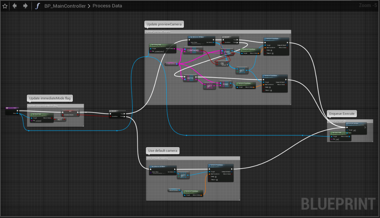Select the NOT boolean node

coord(60,119)
